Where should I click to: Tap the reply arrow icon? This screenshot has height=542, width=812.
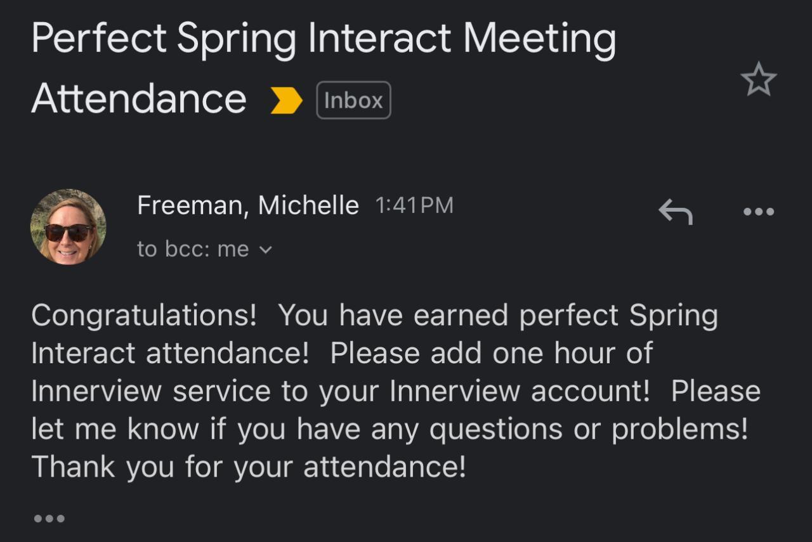click(676, 211)
